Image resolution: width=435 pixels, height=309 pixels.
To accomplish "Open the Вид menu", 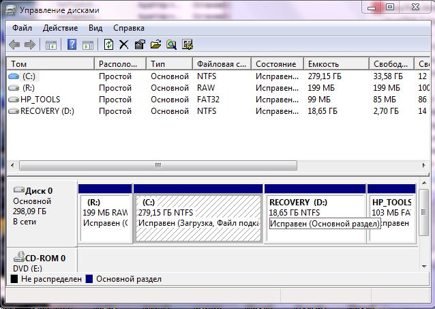I will 95,28.
